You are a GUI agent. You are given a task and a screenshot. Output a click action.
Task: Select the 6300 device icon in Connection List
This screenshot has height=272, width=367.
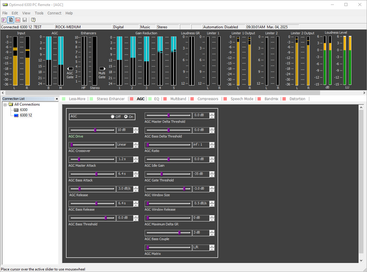15,109
